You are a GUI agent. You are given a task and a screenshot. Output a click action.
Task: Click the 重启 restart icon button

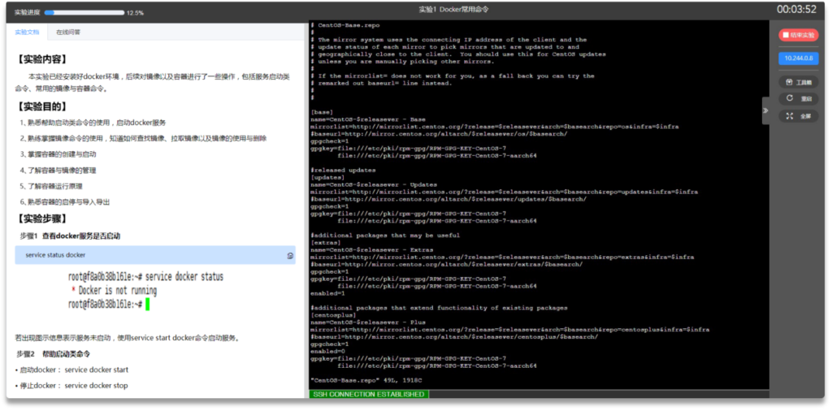(798, 98)
